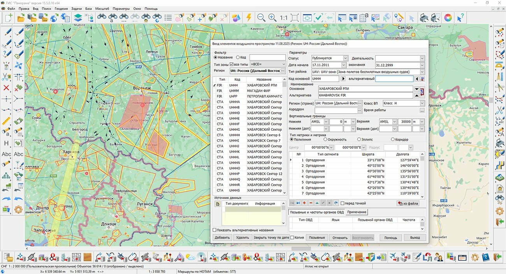506x274 pixels.
Task: Click the color wheel palette icon
Action: click(x=448, y=18)
